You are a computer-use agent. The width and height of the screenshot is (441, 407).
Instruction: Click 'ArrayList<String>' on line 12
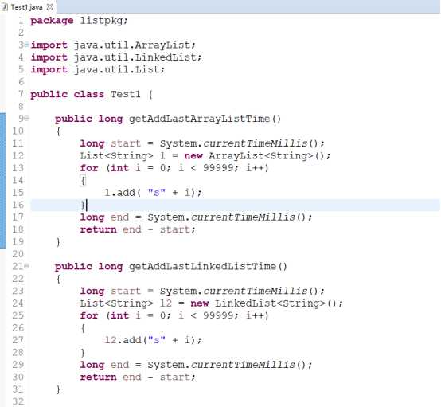pos(261,155)
